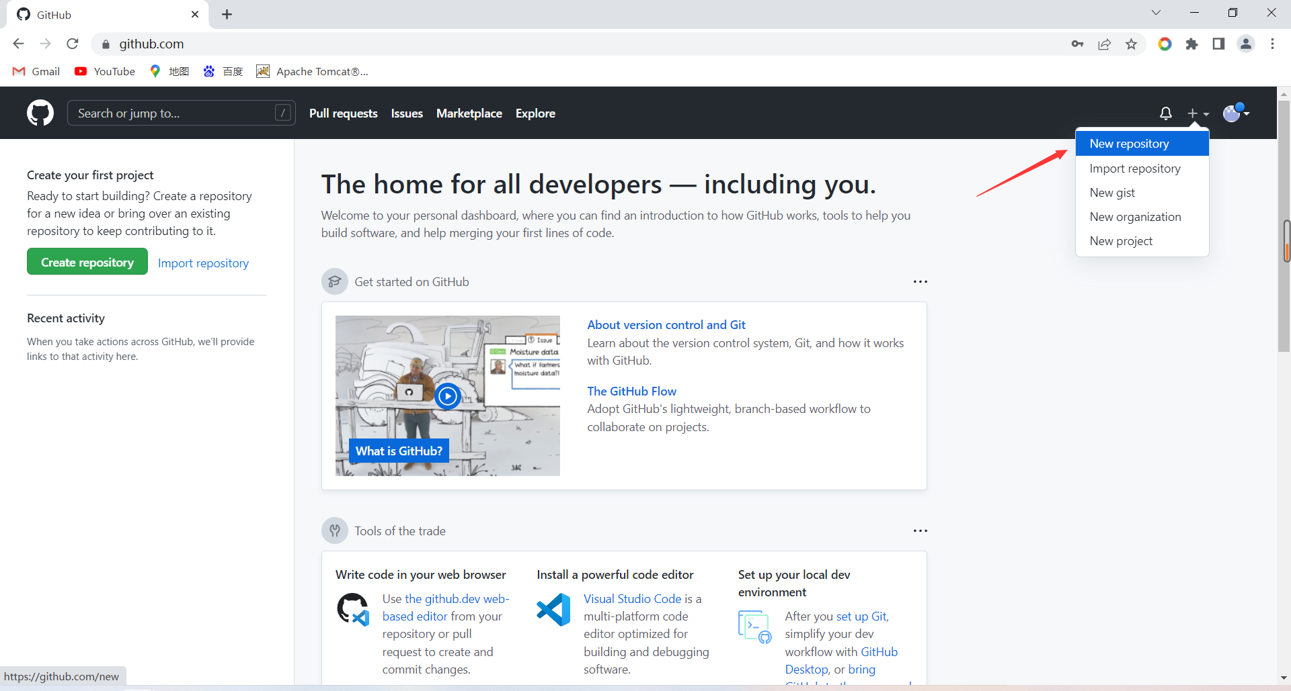1291x691 pixels.
Task: Open the set up Git link
Action: (x=861, y=616)
